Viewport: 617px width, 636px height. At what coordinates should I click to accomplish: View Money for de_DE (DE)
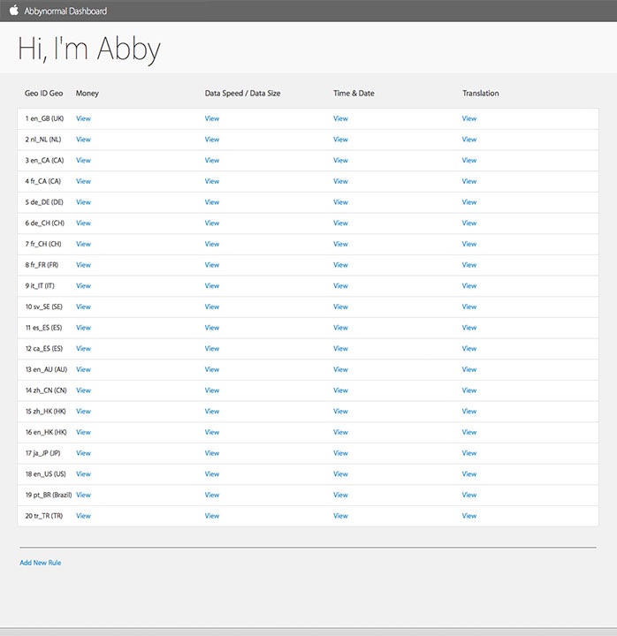point(83,202)
